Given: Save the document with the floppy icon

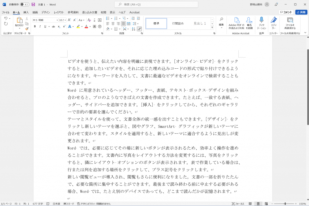Looking at the screenshot, I should (33, 4).
